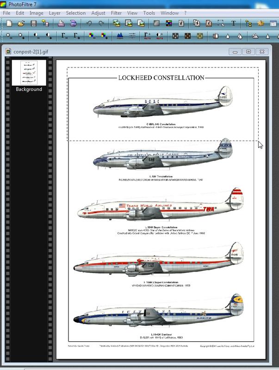
Task: Open the Layer menu
Action: 55,13
